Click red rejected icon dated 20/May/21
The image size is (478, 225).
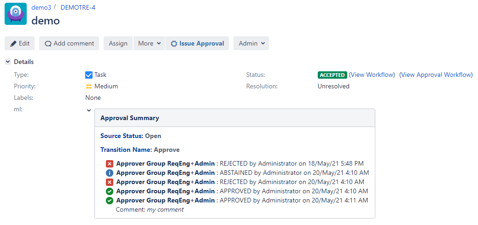click(x=110, y=182)
